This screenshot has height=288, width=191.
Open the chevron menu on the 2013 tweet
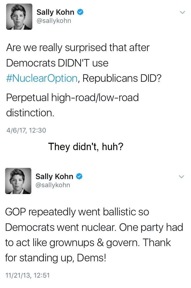[181, 177]
